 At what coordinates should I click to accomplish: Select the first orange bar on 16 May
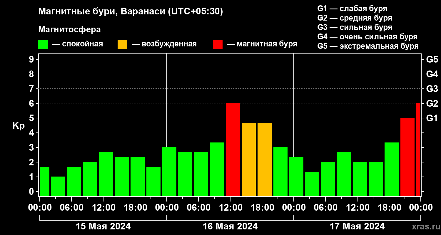pos(249,160)
